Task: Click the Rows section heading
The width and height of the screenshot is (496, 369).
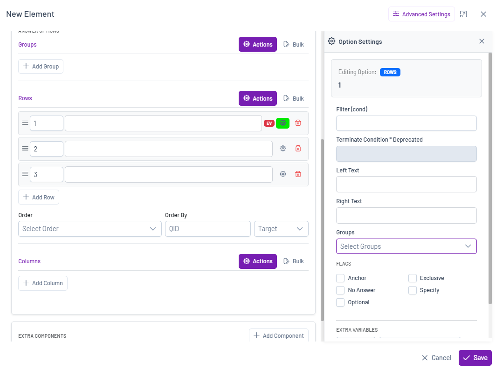Action: 25,98
